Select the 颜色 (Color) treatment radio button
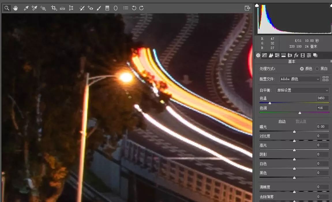The image size is (332, 202). [x=302, y=69]
